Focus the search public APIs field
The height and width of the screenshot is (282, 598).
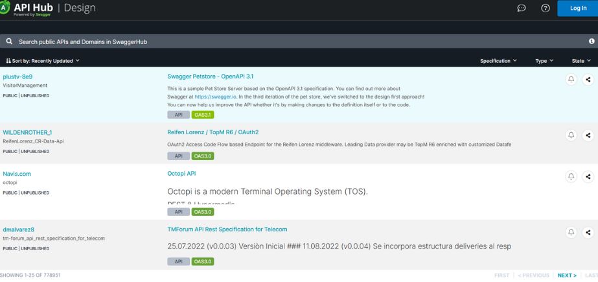pos(299,41)
